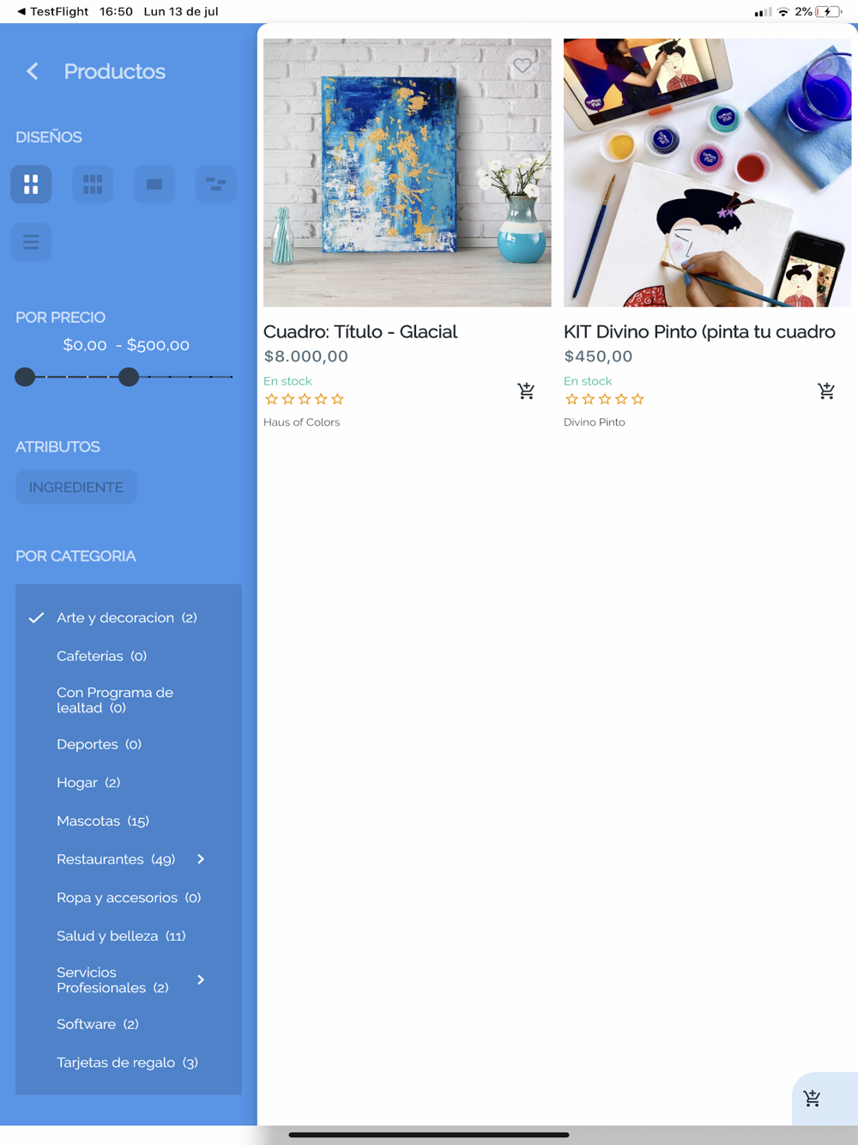The image size is (858, 1145).
Task: Expand Restaurantes subcategories chevron
Action: pyautogui.click(x=201, y=859)
